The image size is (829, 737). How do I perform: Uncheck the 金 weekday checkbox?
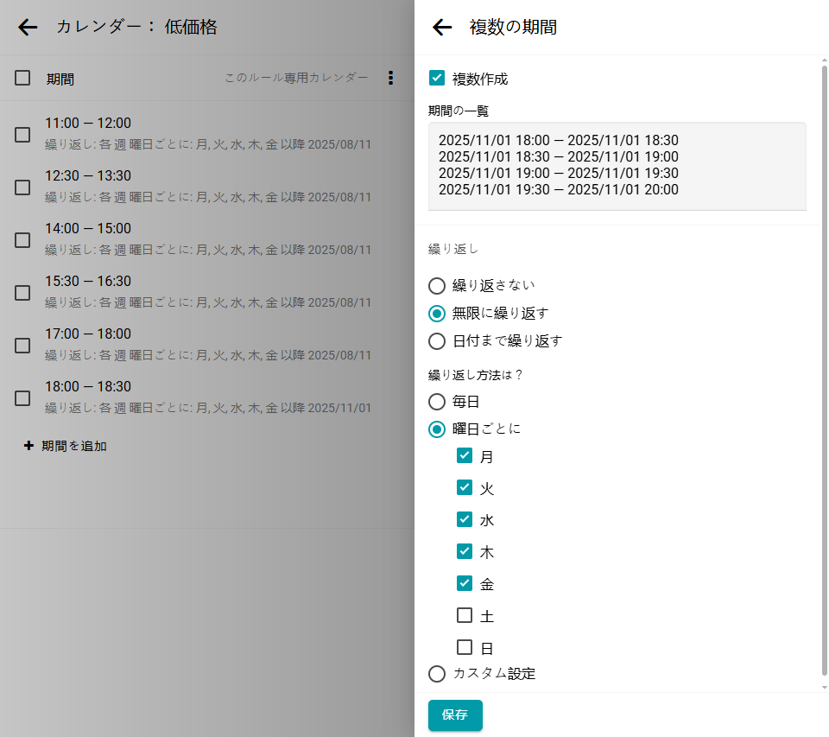click(465, 584)
